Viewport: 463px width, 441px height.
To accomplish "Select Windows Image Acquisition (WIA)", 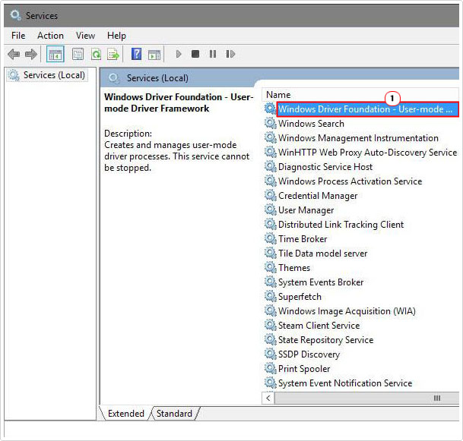I will tap(347, 311).
